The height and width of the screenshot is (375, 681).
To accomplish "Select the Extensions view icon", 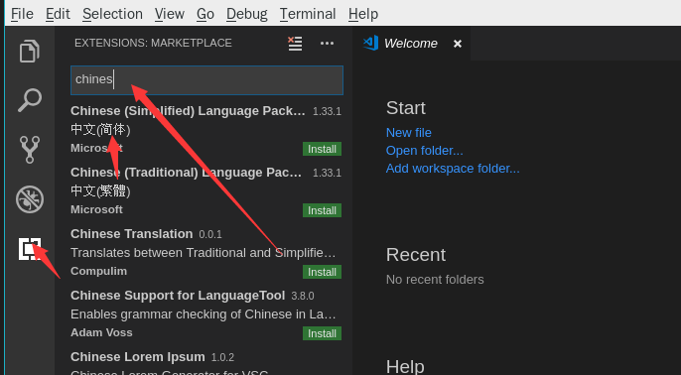I will point(30,249).
